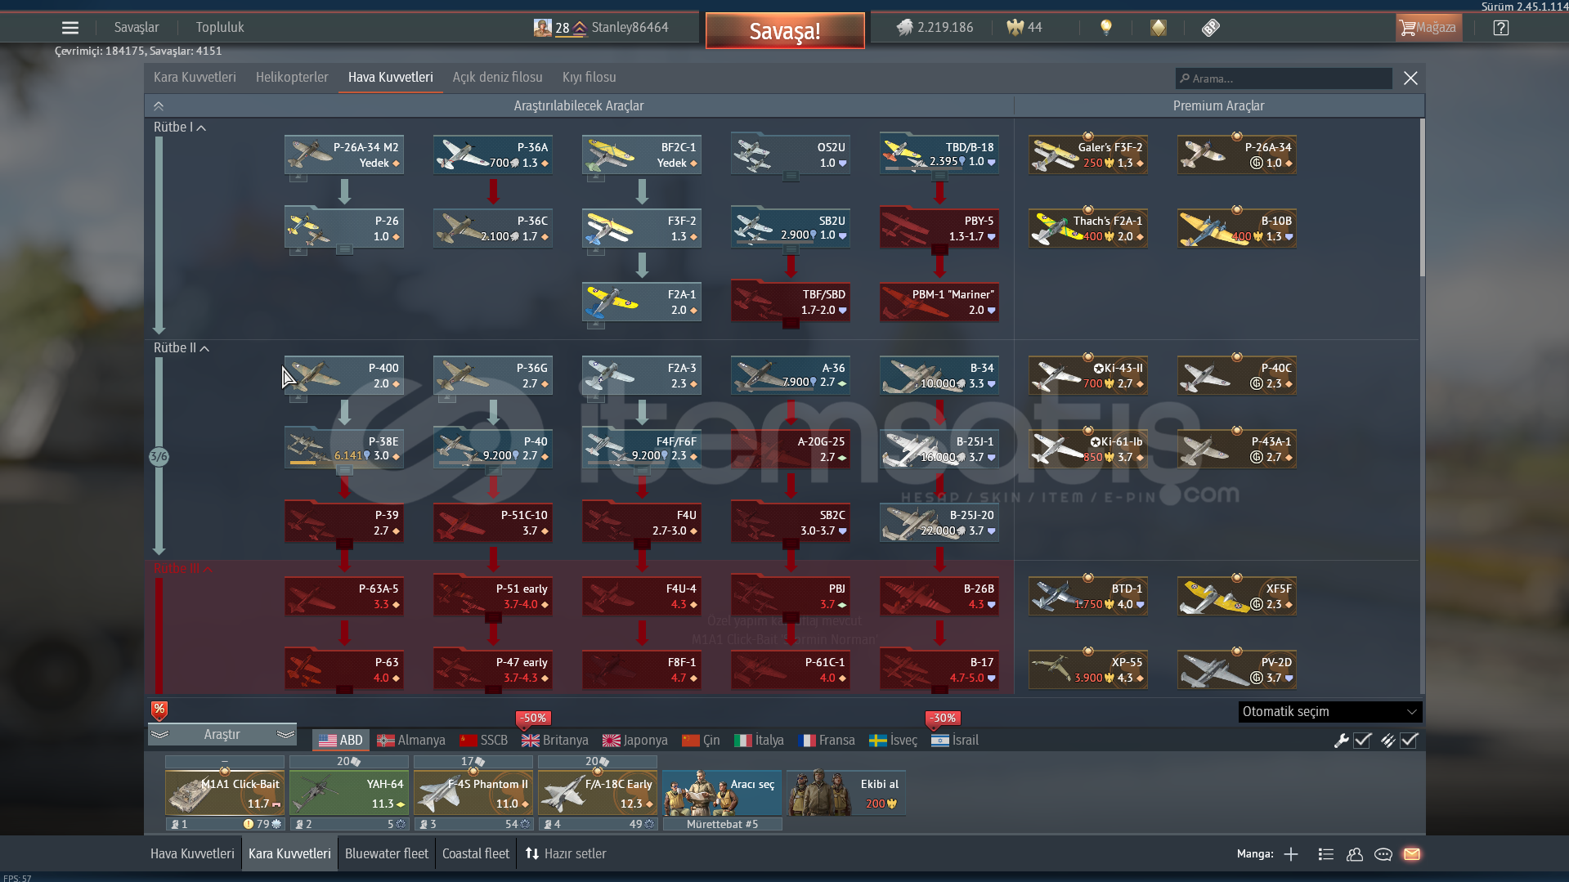
Task: Click the Araştır research button
Action: pyautogui.click(x=222, y=735)
